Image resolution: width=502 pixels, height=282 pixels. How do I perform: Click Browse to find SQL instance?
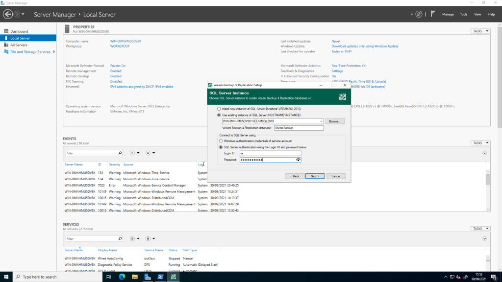tap(335, 121)
